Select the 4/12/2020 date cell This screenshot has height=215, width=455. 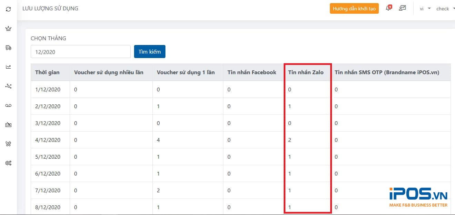pyautogui.click(x=48, y=140)
